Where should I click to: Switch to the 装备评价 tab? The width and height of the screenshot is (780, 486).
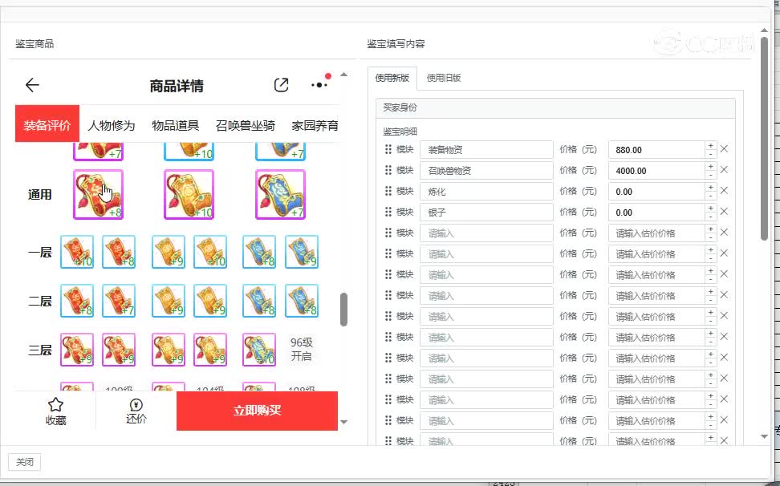(47, 124)
